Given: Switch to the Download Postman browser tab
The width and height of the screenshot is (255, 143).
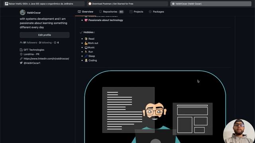Looking at the screenshot, I should [127, 4].
